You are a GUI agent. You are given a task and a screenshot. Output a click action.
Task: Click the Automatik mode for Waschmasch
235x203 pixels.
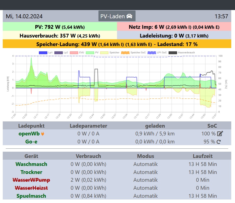(146, 164)
